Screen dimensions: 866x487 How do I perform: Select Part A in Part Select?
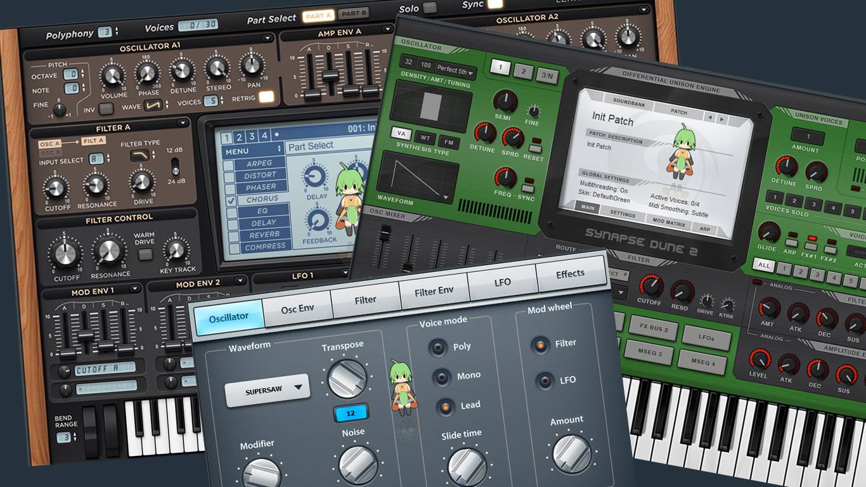318,16
